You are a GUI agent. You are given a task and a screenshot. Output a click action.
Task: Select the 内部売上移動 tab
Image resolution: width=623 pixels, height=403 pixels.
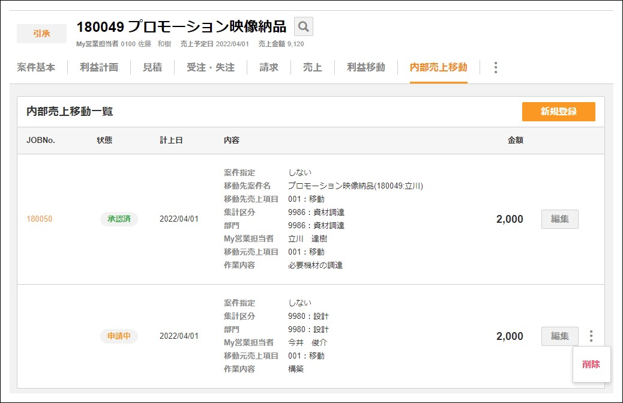(439, 67)
